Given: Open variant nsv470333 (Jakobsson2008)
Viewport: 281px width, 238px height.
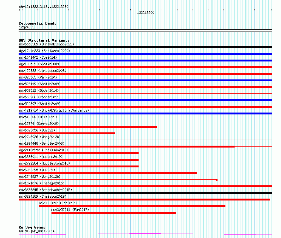Looking at the screenshot, I should [43, 71].
